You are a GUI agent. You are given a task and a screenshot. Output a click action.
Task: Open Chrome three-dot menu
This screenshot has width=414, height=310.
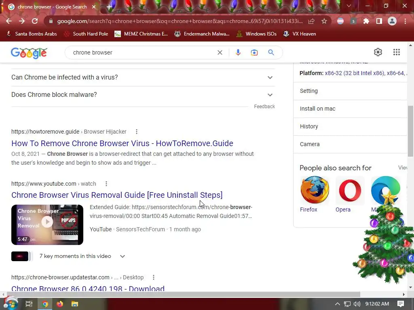point(405,21)
